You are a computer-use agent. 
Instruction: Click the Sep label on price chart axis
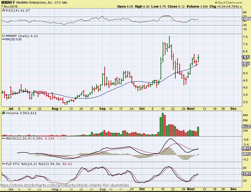tap(103, 109)
